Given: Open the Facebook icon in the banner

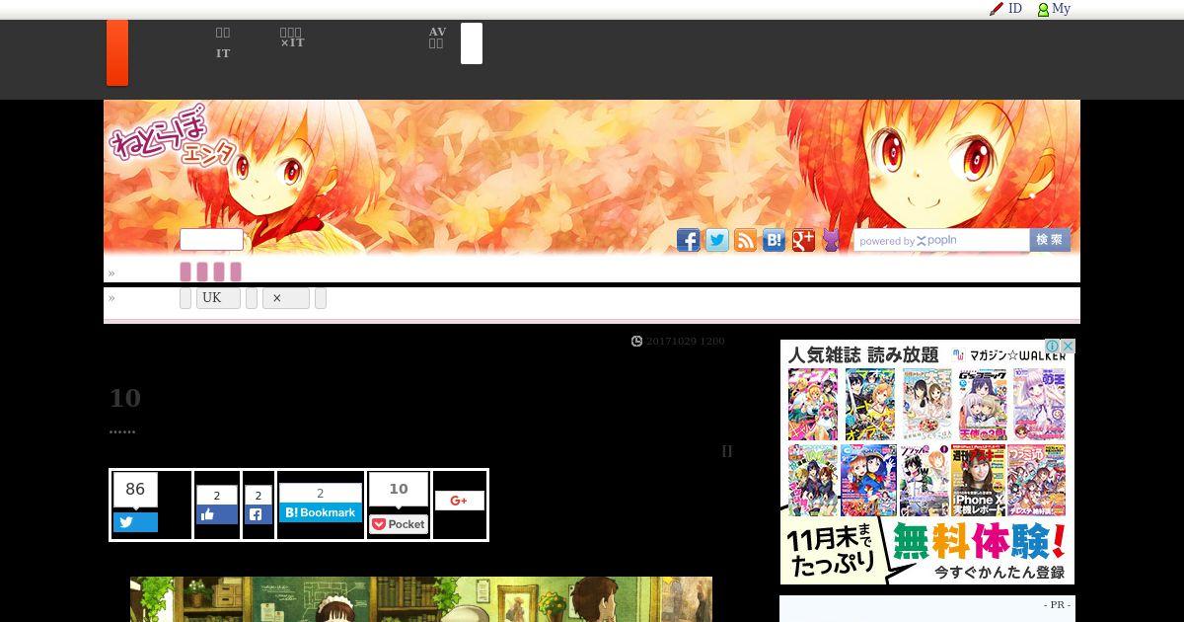Looking at the screenshot, I should click(x=689, y=240).
